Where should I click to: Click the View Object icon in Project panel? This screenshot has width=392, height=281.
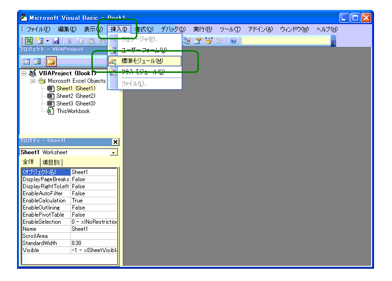coord(37,61)
